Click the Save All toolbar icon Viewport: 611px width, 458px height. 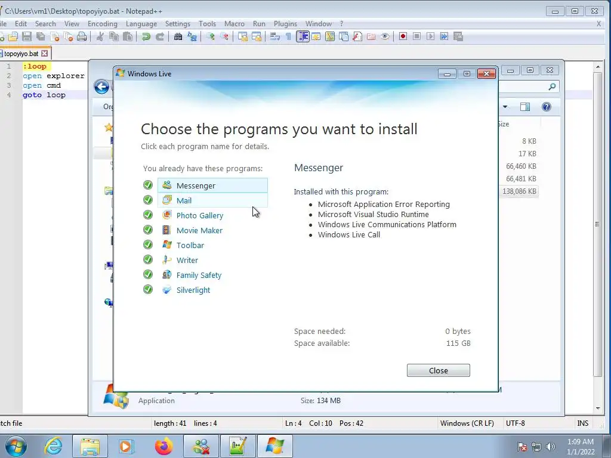pos(41,36)
